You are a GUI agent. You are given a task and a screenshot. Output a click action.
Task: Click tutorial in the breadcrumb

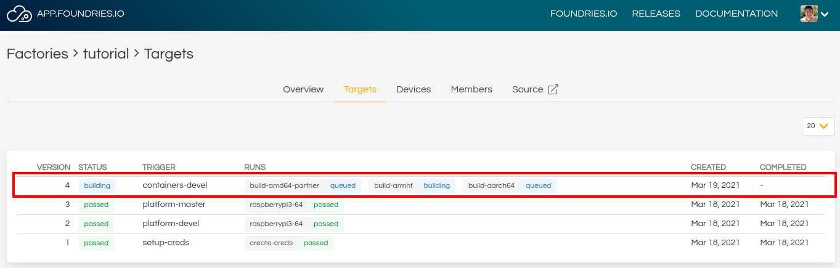point(106,54)
